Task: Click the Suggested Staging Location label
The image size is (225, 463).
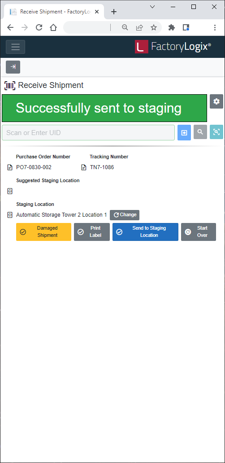Action: point(48,180)
